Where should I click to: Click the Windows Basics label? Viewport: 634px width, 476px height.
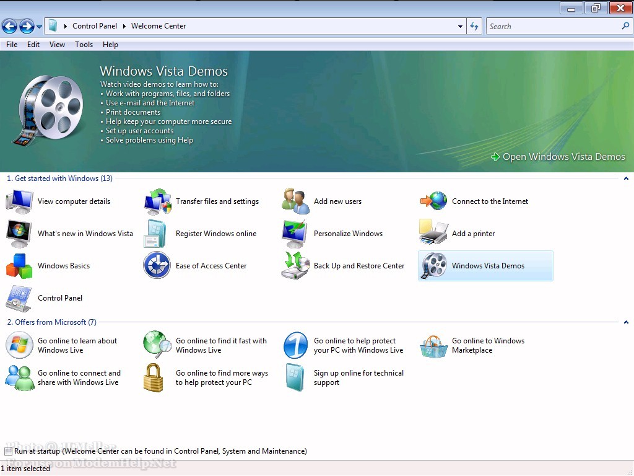click(x=64, y=266)
